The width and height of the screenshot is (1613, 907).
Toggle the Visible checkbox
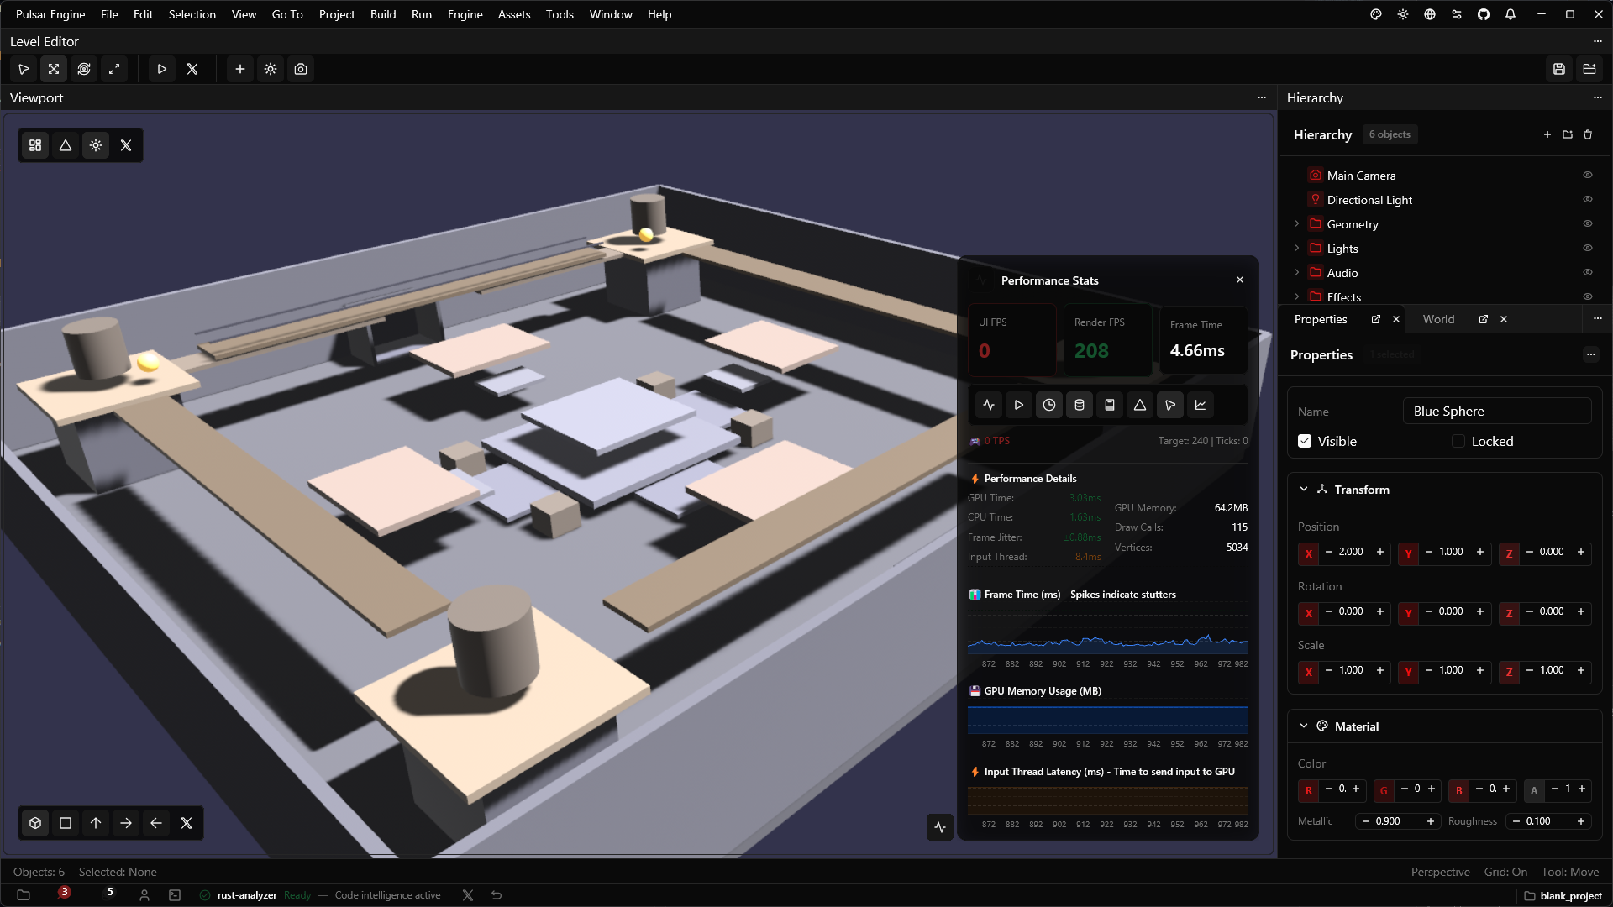(x=1305, y=441)
